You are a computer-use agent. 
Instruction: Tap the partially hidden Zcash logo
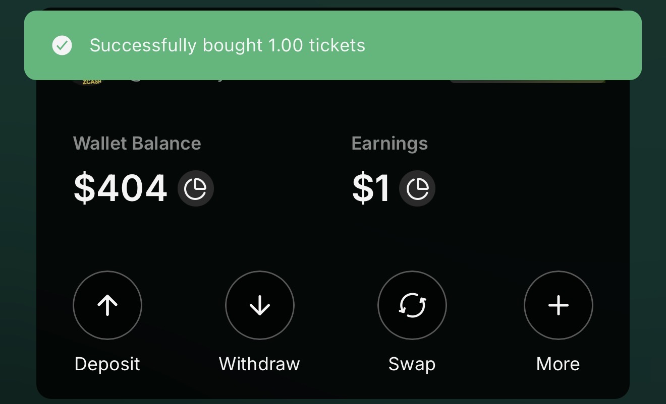pyautogui.click(x=89, y=82)
